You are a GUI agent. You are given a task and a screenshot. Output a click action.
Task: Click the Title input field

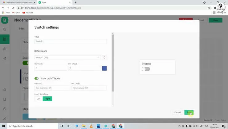coord(71,41)
